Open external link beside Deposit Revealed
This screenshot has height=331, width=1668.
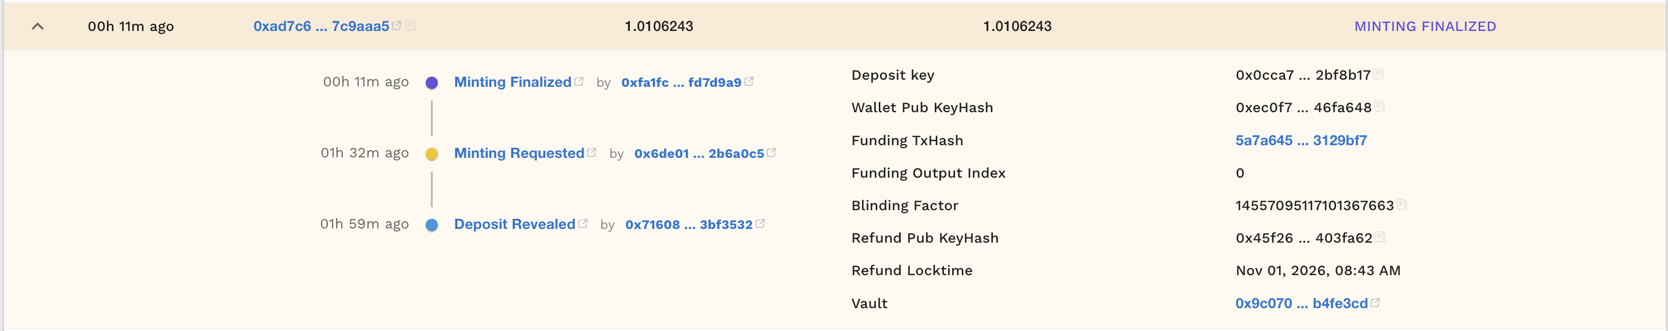583,223
